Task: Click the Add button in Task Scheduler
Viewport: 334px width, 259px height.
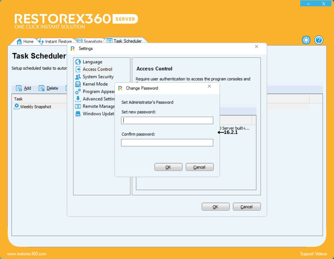Action: pos(24,88)
